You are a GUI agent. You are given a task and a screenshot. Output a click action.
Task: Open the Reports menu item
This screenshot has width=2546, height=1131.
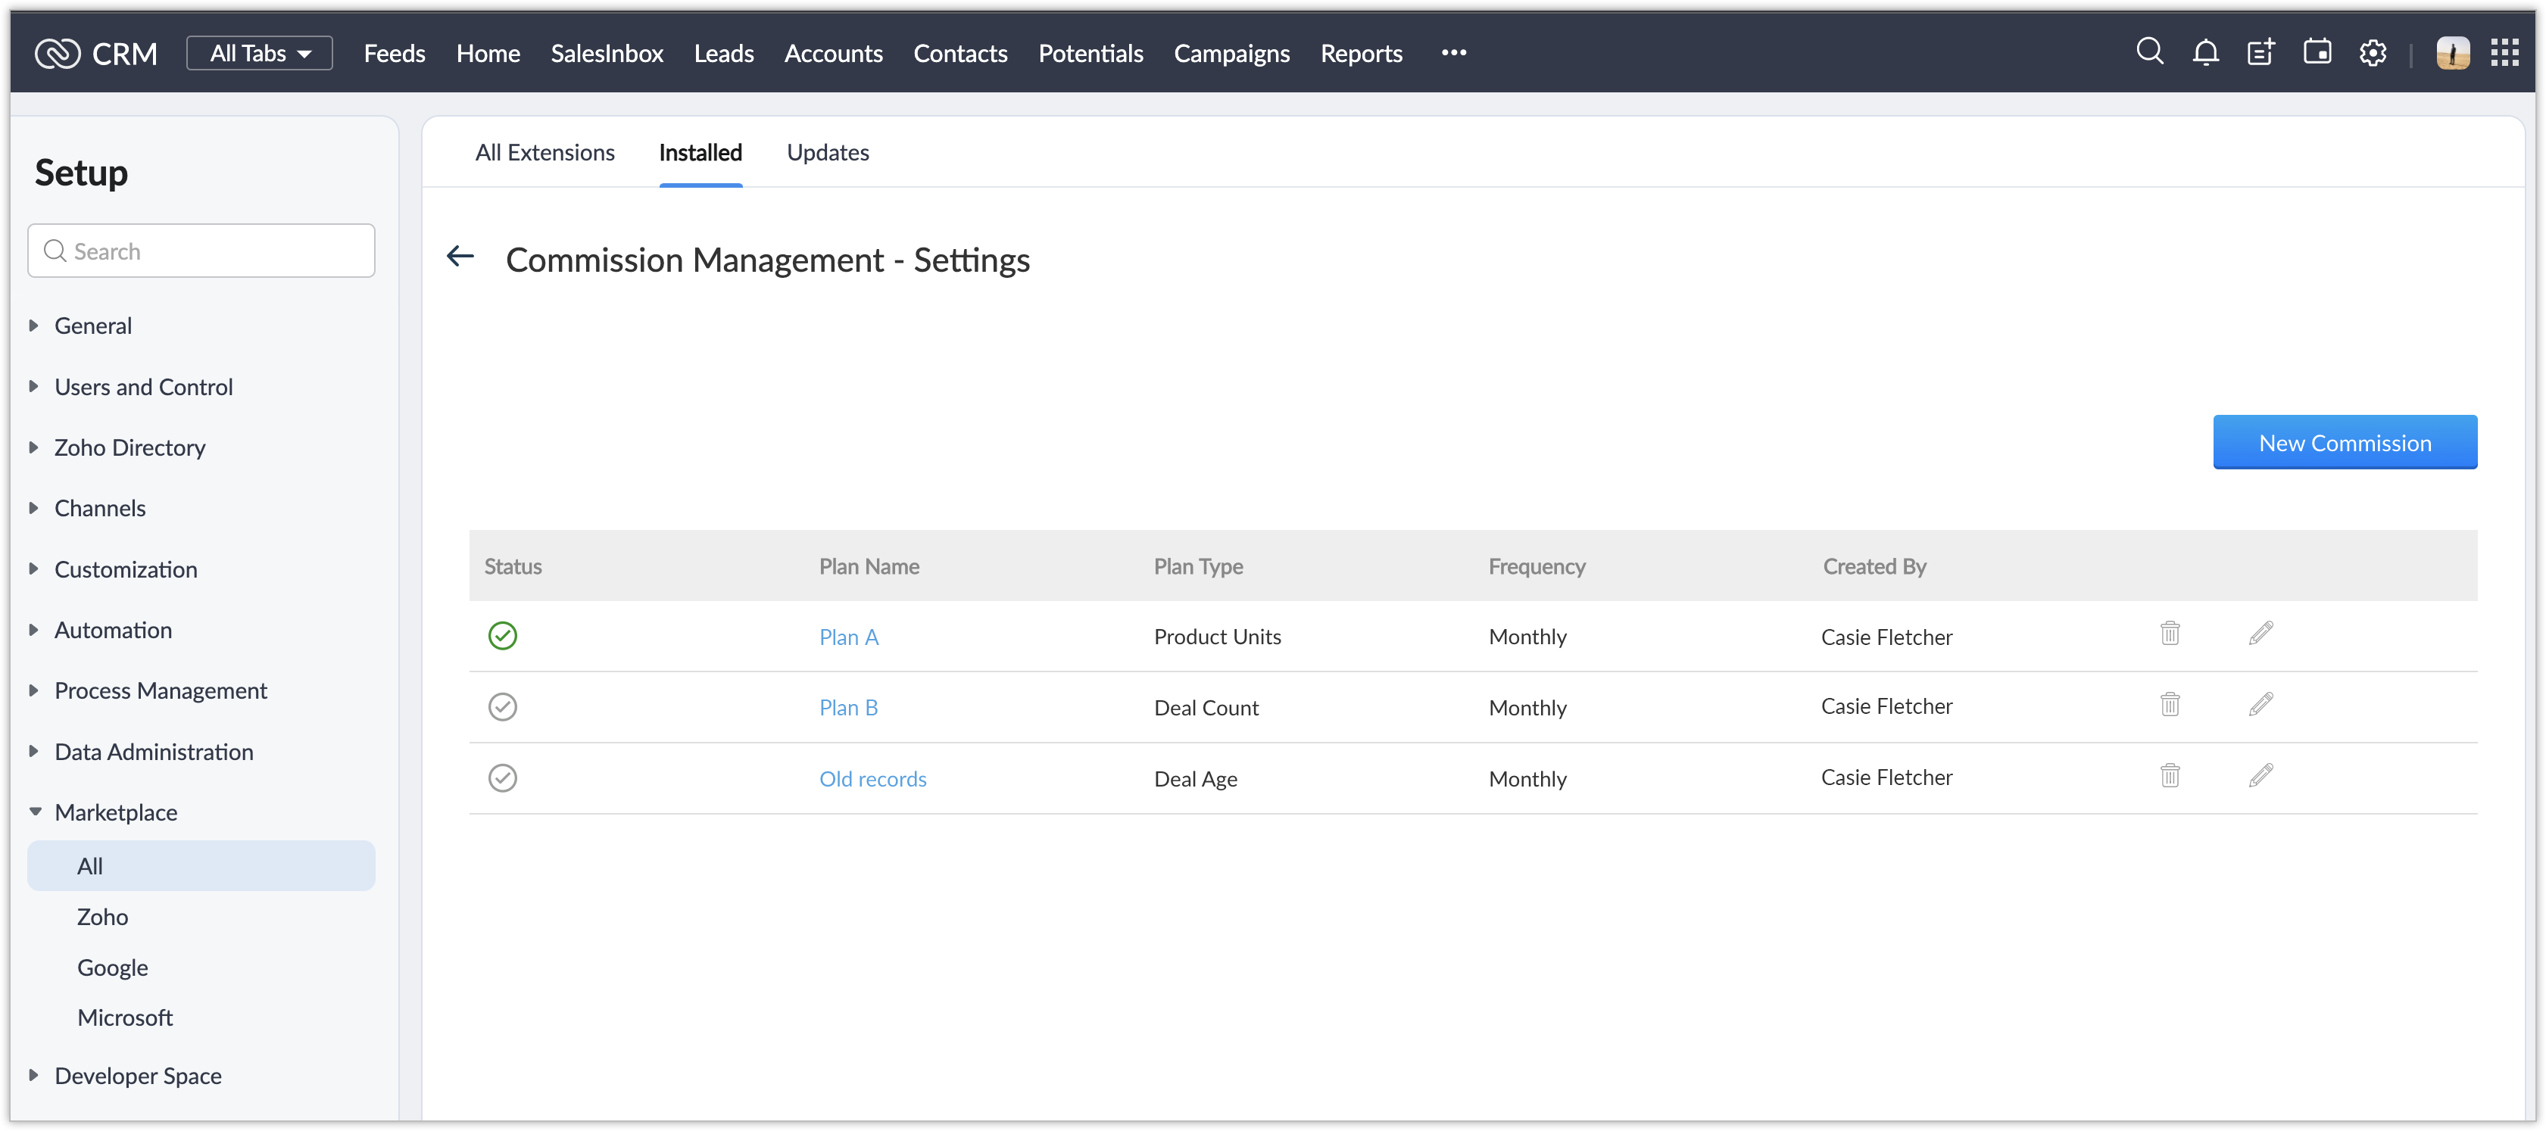tap(1361, 53)
